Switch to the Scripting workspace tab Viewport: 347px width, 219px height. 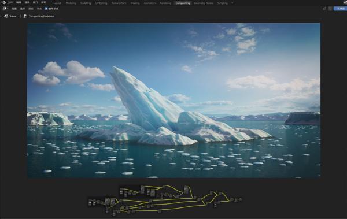pos(223,3)
